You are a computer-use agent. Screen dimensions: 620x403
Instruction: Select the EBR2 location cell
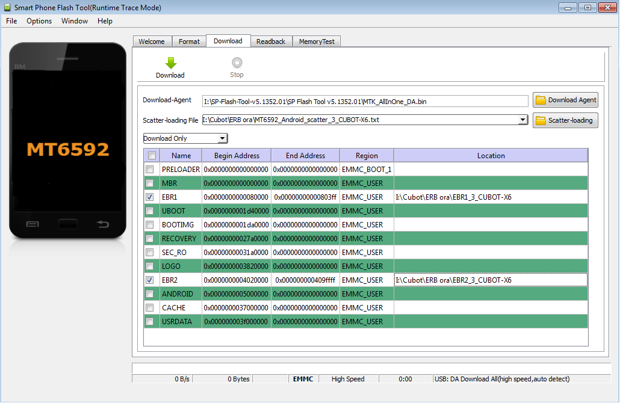tap(491, 280)
